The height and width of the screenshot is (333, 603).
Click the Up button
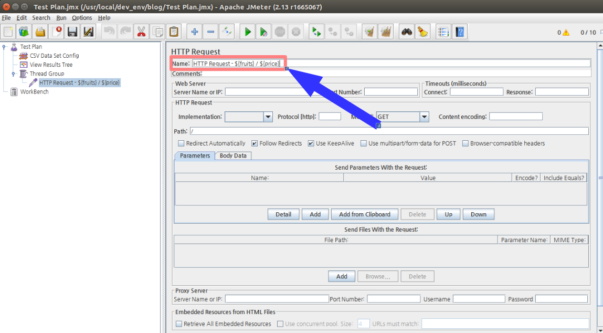[448, 214]
